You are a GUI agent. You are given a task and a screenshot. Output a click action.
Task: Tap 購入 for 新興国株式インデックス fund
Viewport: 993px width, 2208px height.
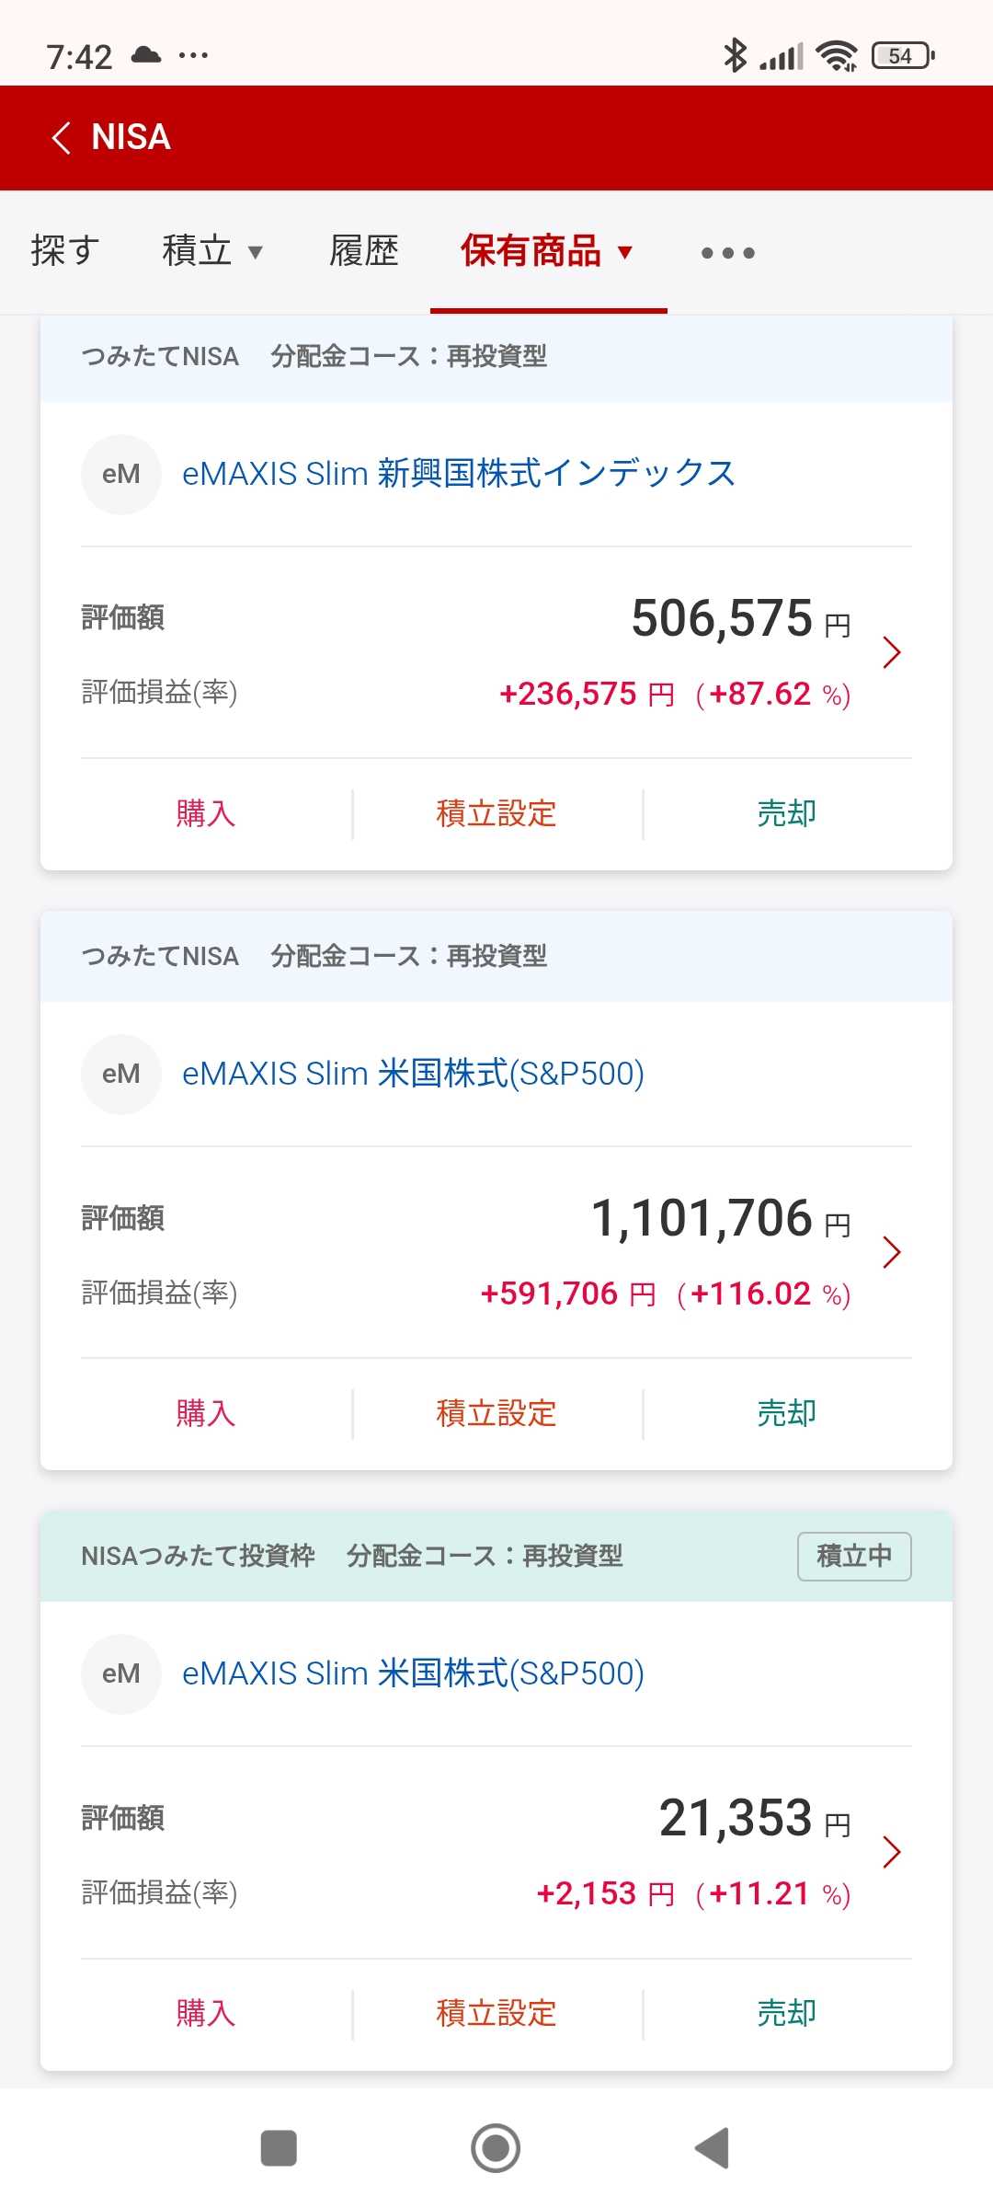tap(206, 814)
